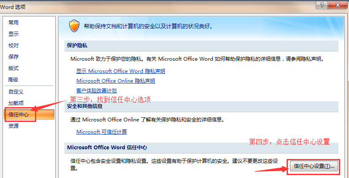
Task: Click the Microsoft 致力于保护您的隐私 paragraph
Action: [196, 59]
